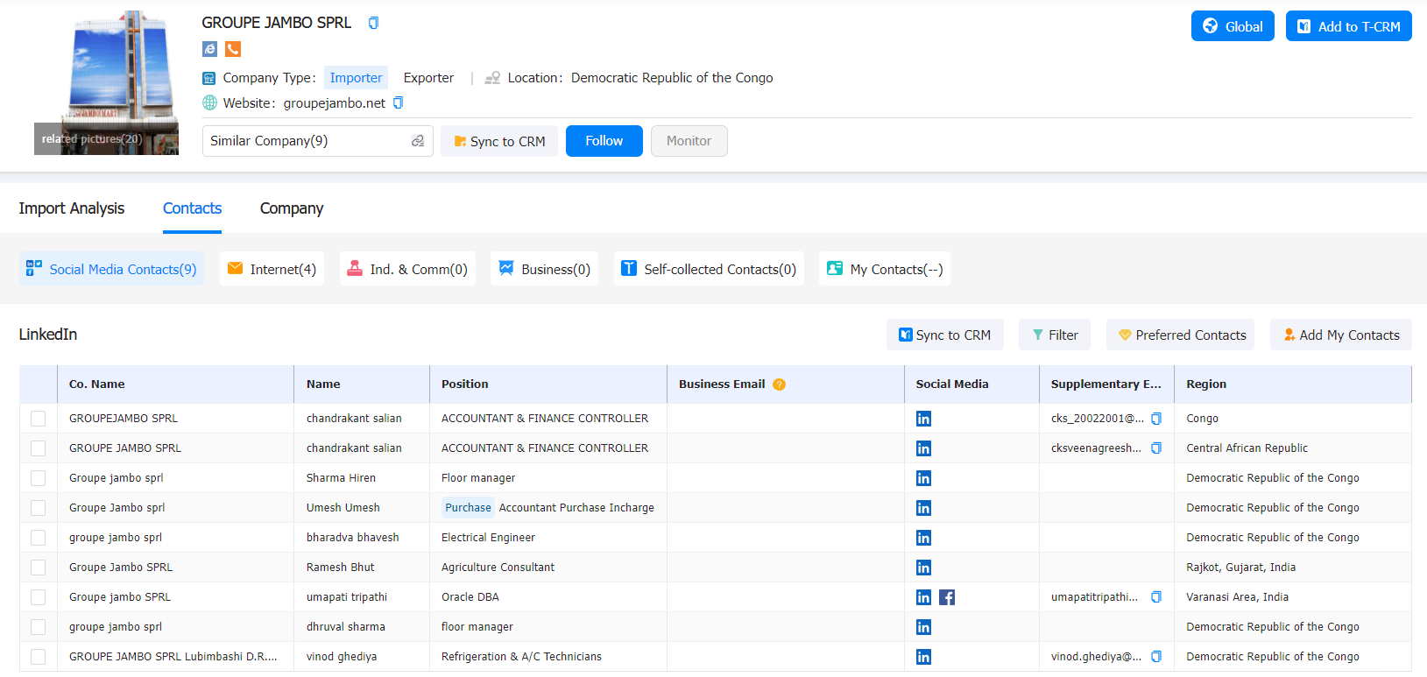Open the Similar Company(9) dropdown
Image resolution: width=1427 pixels, height=677 pixels.
coord(317,141)
